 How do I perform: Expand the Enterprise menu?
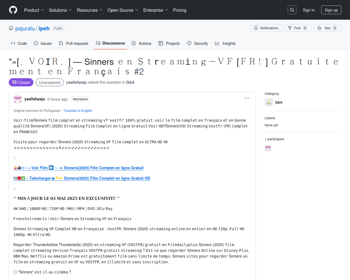pyautogui.click(x=156, y=10)
